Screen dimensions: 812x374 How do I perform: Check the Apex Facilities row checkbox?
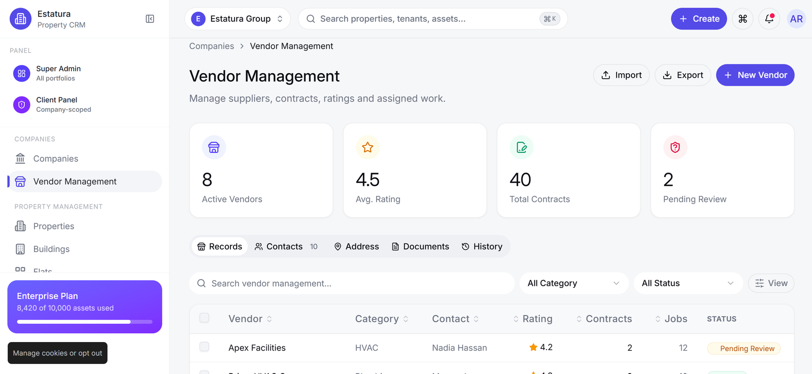coord(205,347)
